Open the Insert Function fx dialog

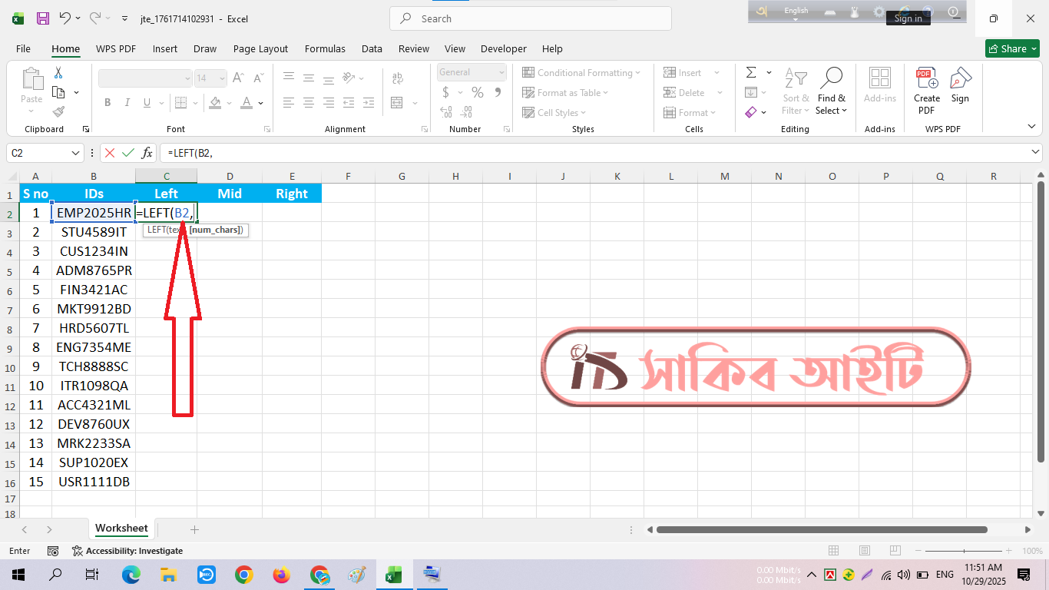147,153
